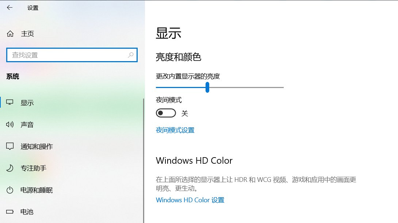This screenshot has width=398, height=223.
Task: Click the back arrow icon
Action: pyautogui.click(x=9, y=8)
